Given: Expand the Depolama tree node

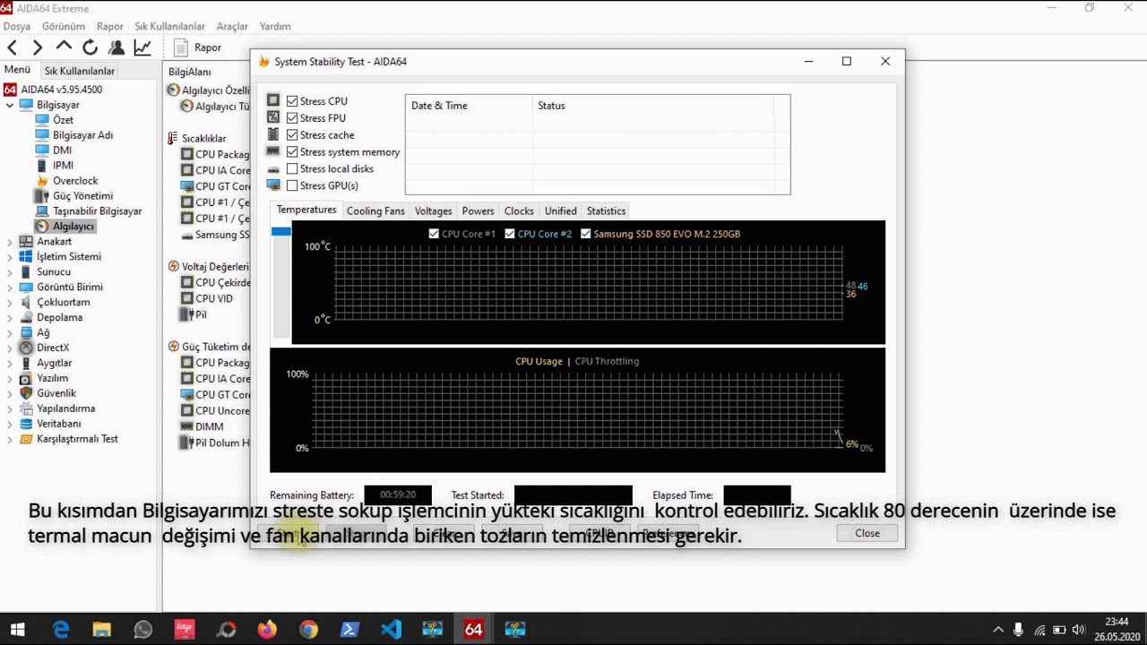Looking at the screenshot, I should (10, 318).
